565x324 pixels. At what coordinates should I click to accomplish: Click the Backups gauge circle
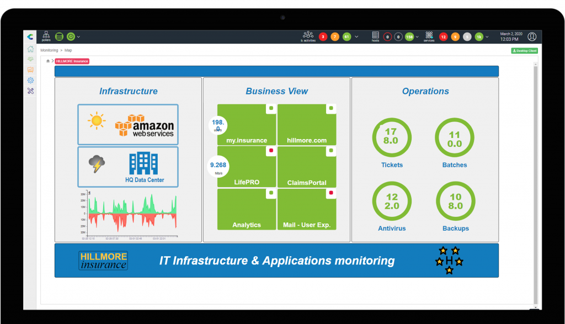coord(455,201)
